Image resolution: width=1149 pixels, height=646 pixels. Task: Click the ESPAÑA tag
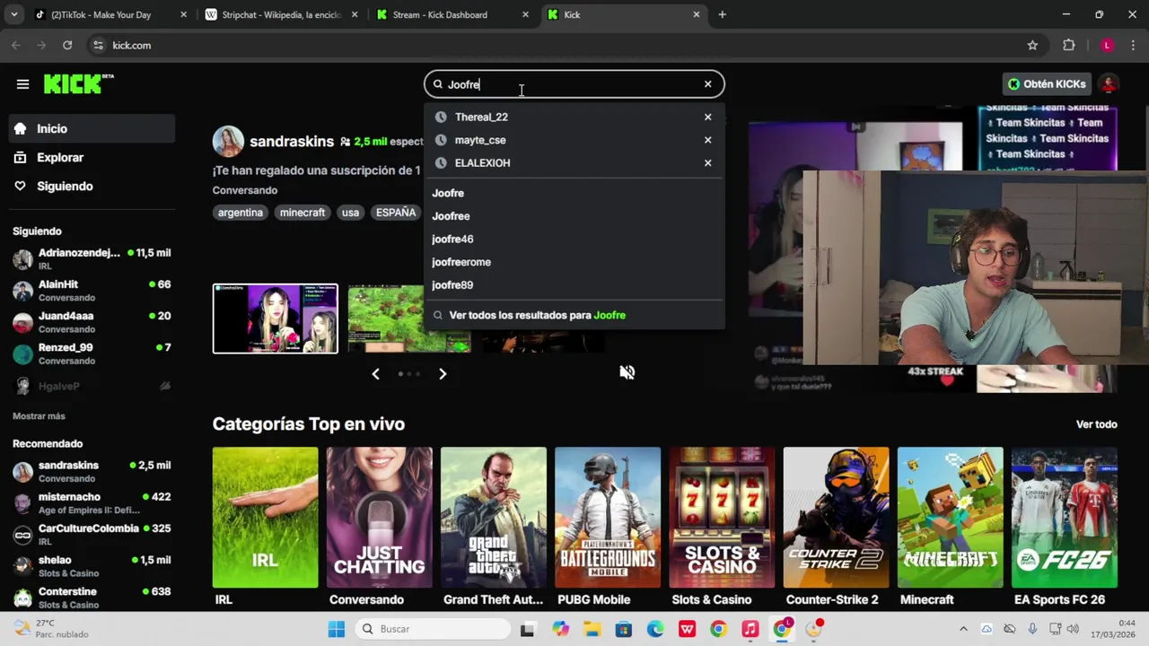pyautogui.click(x=396, y=213)
